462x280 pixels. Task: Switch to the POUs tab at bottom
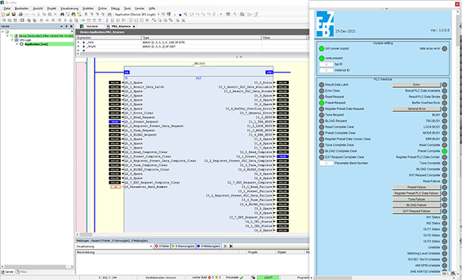click(x=22, y=272)
